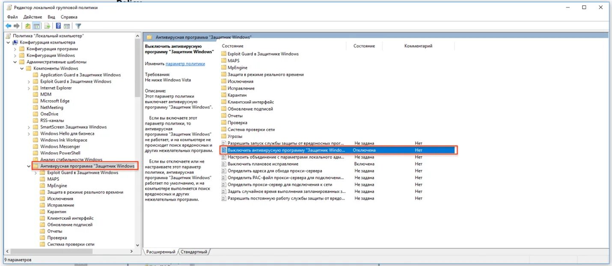Viewport: 612px width, 266px height.
Task: Select Защита в режиме реального времени in tree
Action: [x=85, y=192]
